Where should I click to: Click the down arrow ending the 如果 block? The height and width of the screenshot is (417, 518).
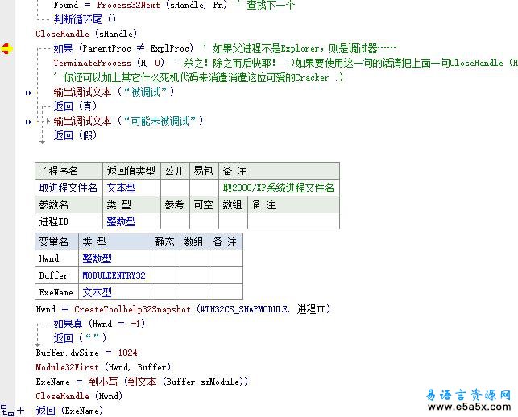click(42, 143)
